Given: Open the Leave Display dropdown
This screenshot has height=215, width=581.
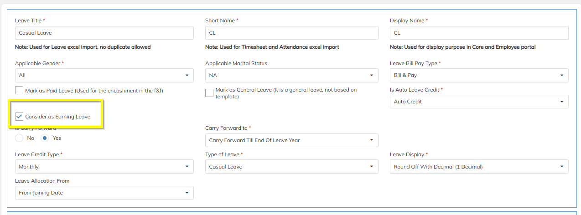Looking at the screenshot, I should pyautogui.click(x=479, y=167).
